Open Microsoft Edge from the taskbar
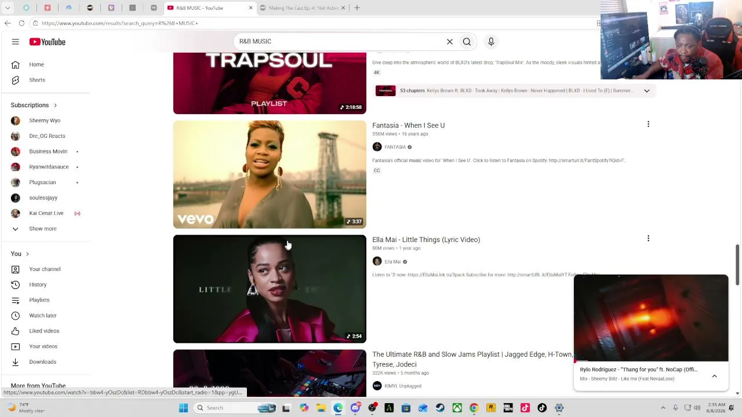Screen dimensions: 742x417 click(338, 408)
